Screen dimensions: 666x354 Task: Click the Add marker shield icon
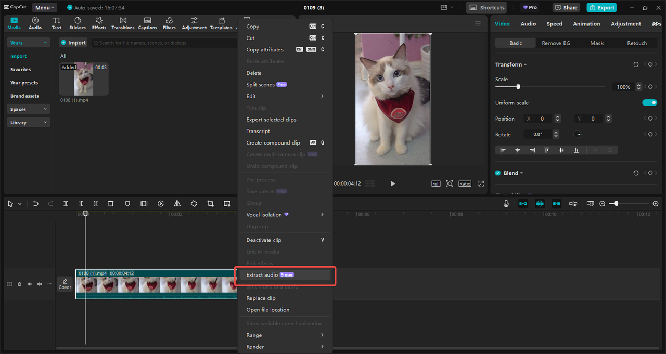(127, 204)
